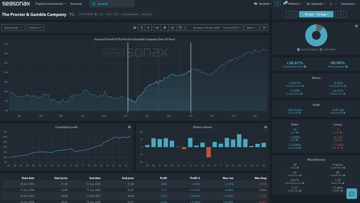Click teal Pattern legend color swatch

tap(298, 49)
